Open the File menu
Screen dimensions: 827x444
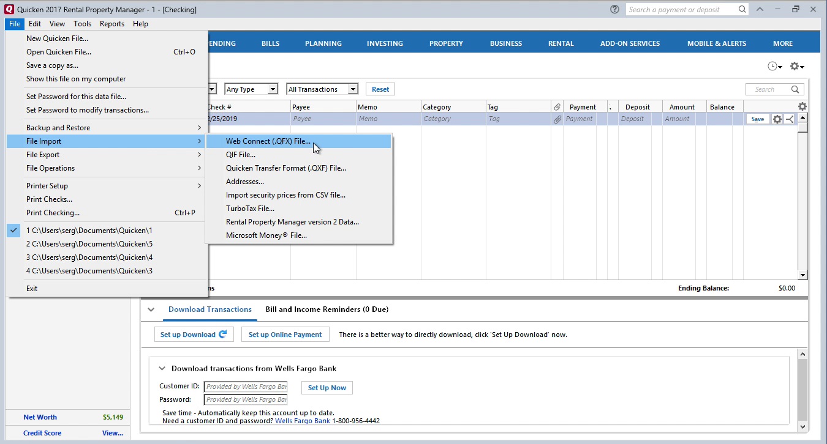15,24
